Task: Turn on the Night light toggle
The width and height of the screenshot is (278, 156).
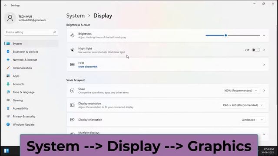Action: pos(256,50)
